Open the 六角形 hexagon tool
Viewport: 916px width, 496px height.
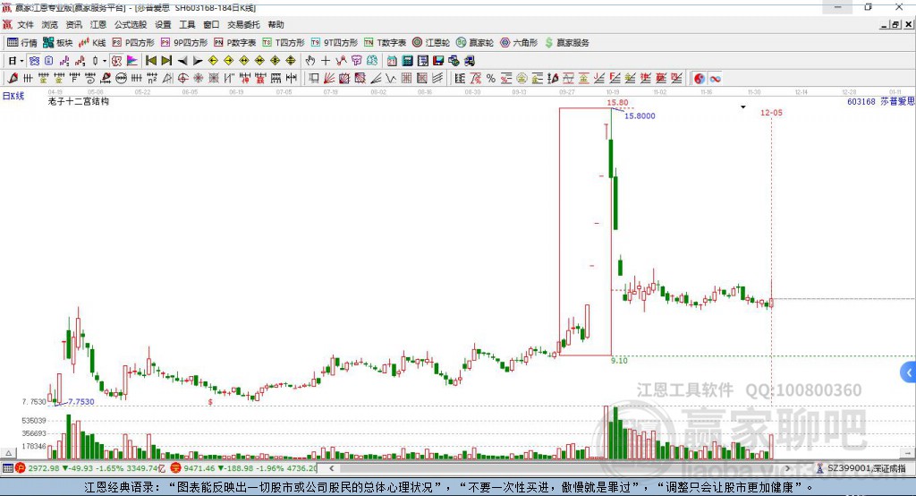(519, 43)
